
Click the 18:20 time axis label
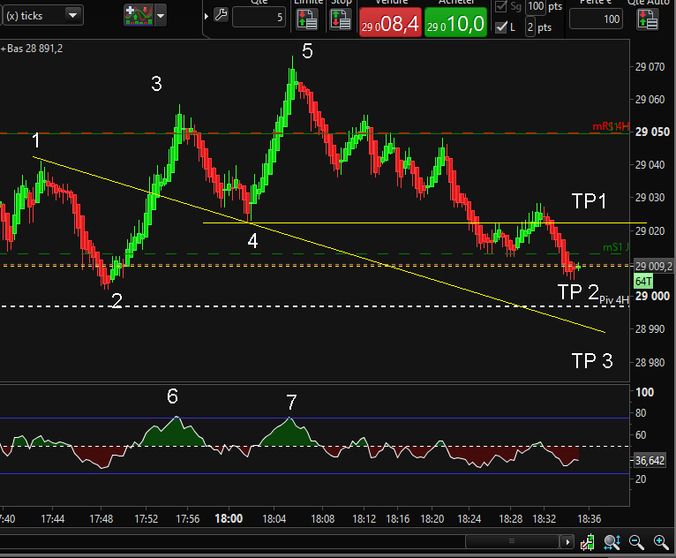pos(432,518)
